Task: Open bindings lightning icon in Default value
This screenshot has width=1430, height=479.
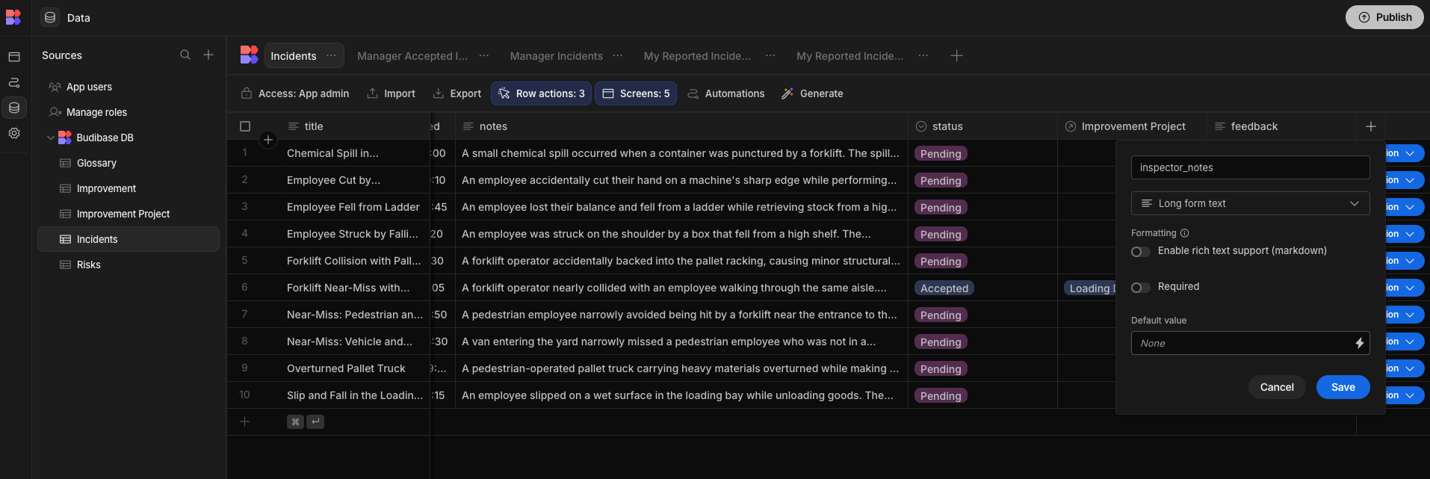Action: pos(1360,343)
